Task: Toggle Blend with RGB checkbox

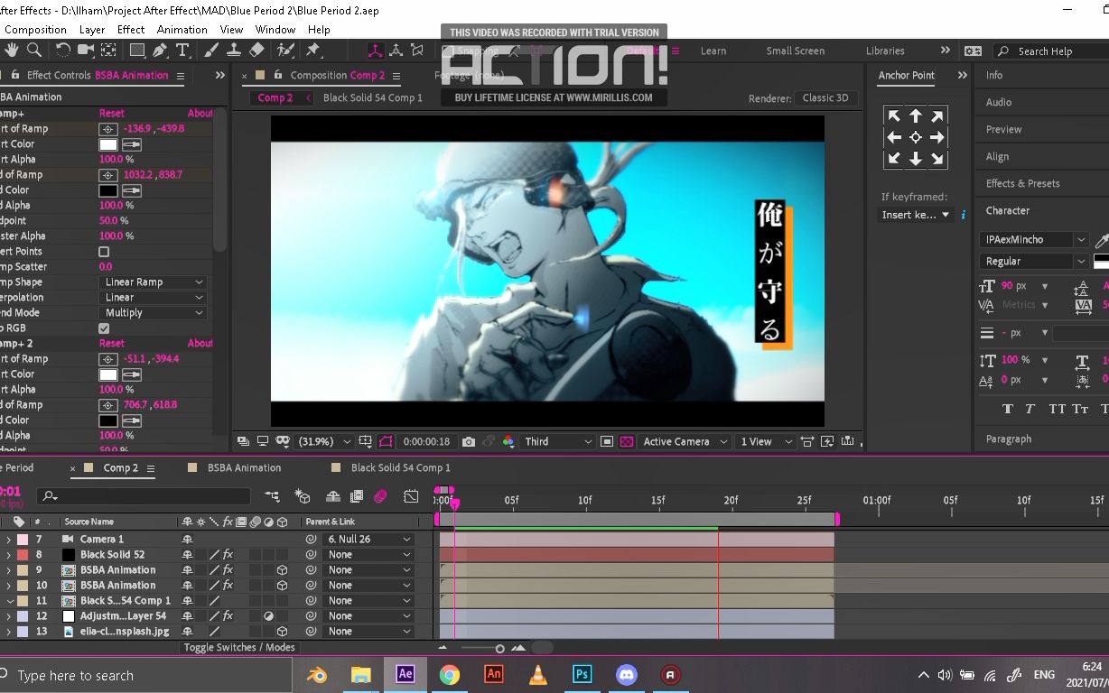Action: [x=104, y=328]
